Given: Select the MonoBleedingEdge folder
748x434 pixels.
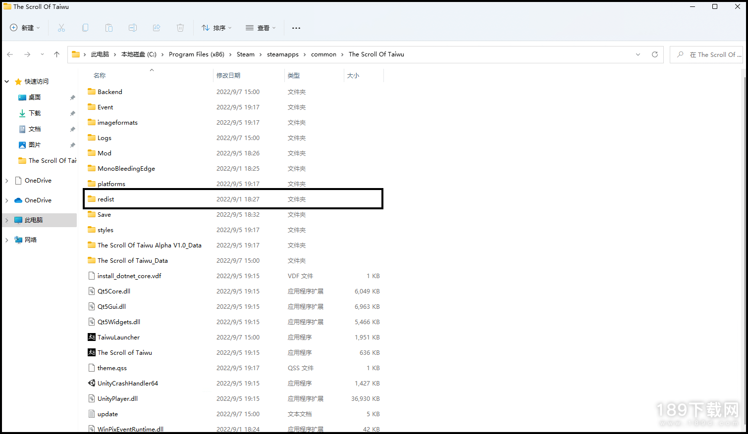Looking at the screenshot, I should [x=234, y=168].
